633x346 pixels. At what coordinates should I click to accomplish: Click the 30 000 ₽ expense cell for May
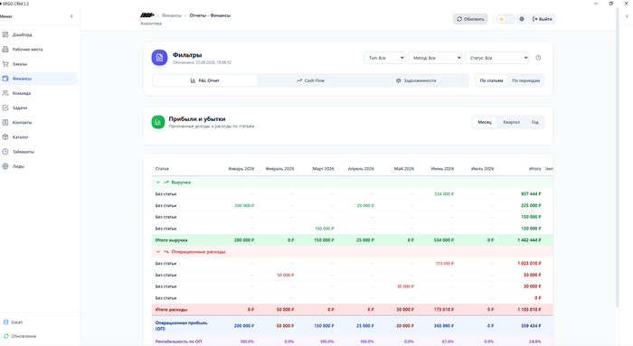click(405, 286)
